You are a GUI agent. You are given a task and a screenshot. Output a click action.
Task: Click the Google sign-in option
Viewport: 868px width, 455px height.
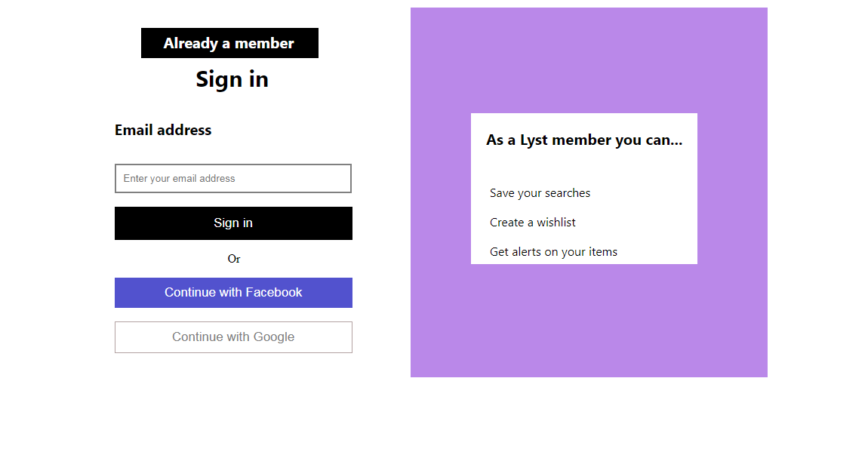232,337
